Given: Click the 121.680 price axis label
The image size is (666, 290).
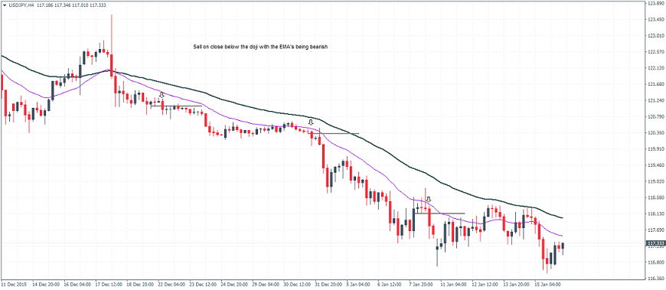Looking at the screenshot, I should click(657, 84).
